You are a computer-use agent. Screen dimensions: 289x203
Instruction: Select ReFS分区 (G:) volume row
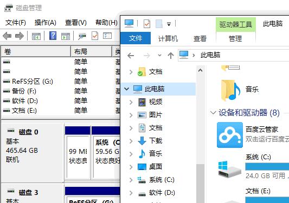tap(33, 81)
